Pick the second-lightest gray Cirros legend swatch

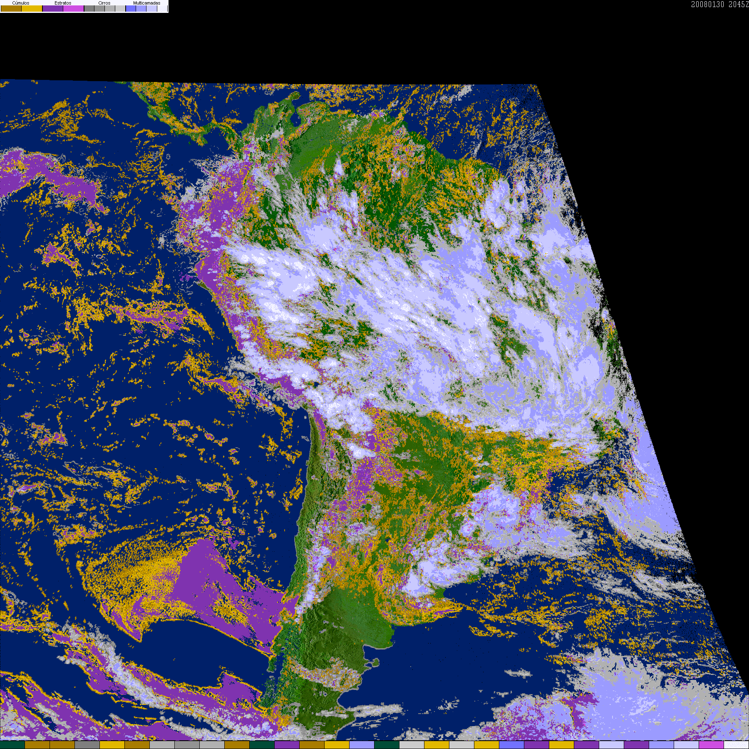tap(110, 8)
